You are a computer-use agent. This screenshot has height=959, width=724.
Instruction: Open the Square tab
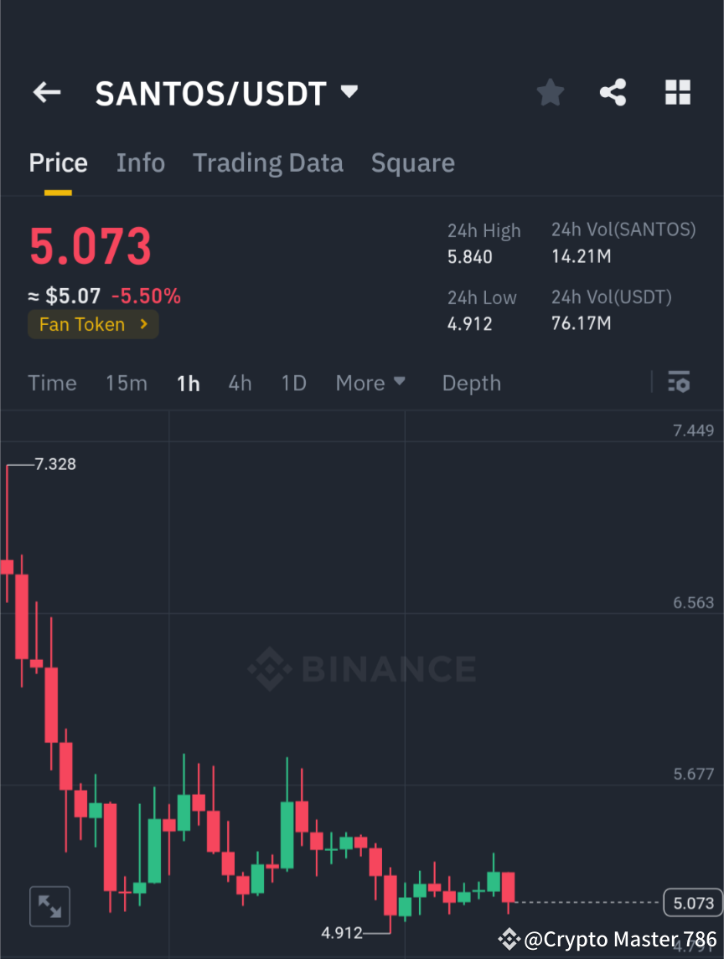tap(412, 162)
